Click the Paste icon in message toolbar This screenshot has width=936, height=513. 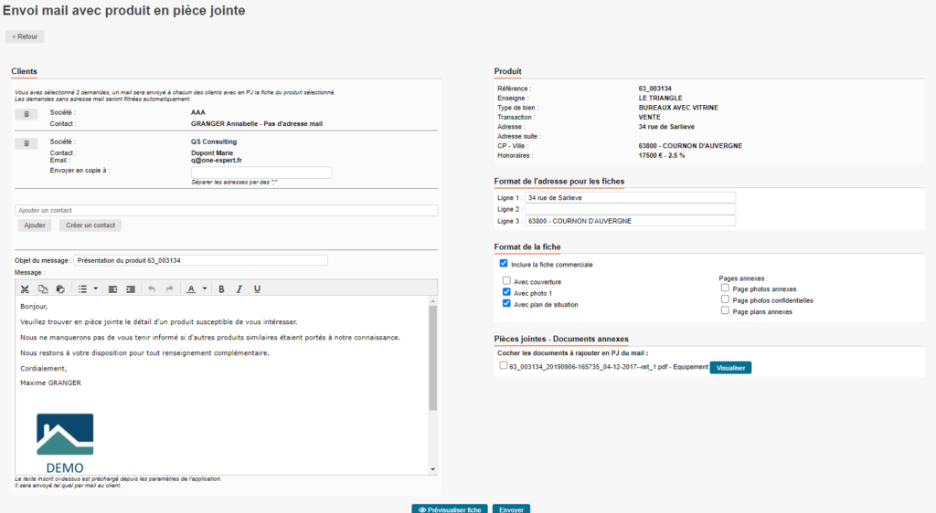point(60,289)
